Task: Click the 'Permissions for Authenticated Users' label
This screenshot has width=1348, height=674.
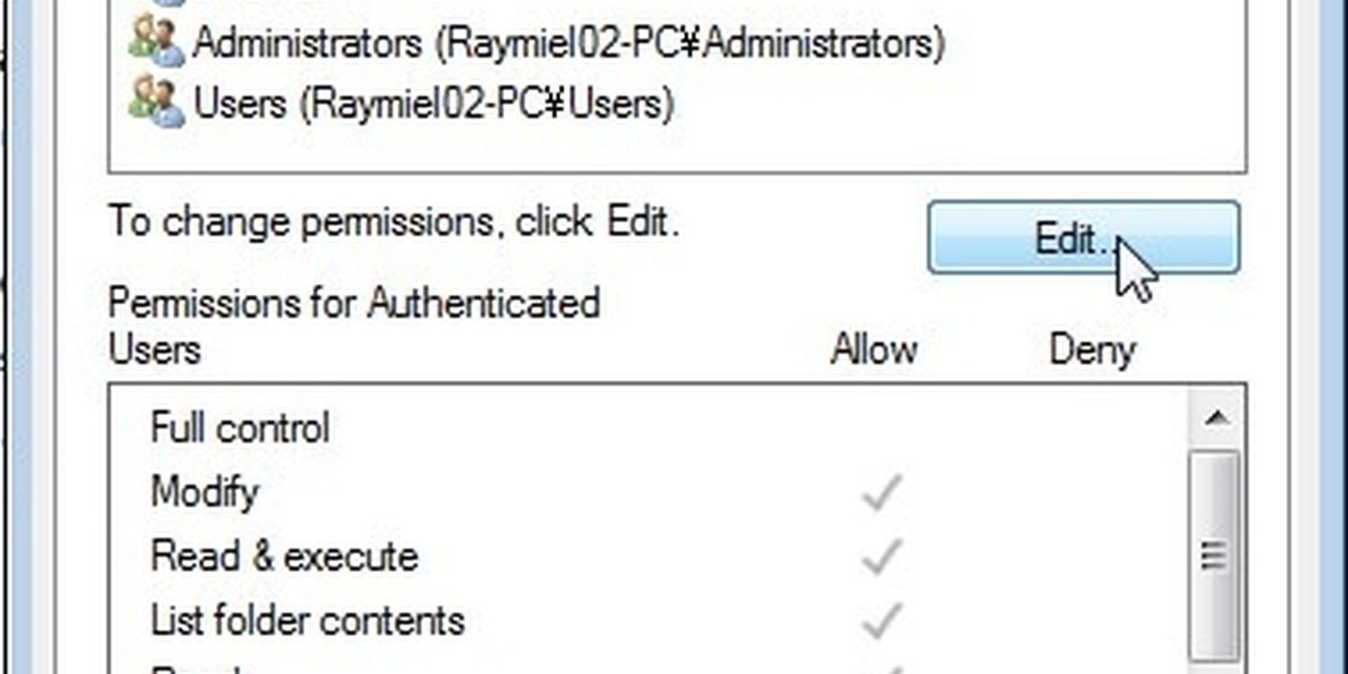Action: 354,325
